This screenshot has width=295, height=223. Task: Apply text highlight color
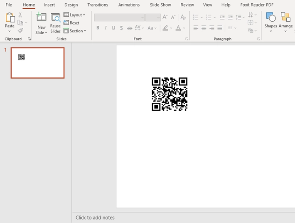(x=165, y=28)
